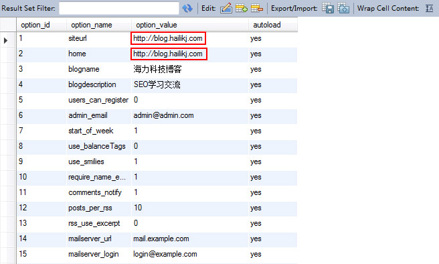Click the insert new row icon
The image size is (439, 264).
[241, 9]
